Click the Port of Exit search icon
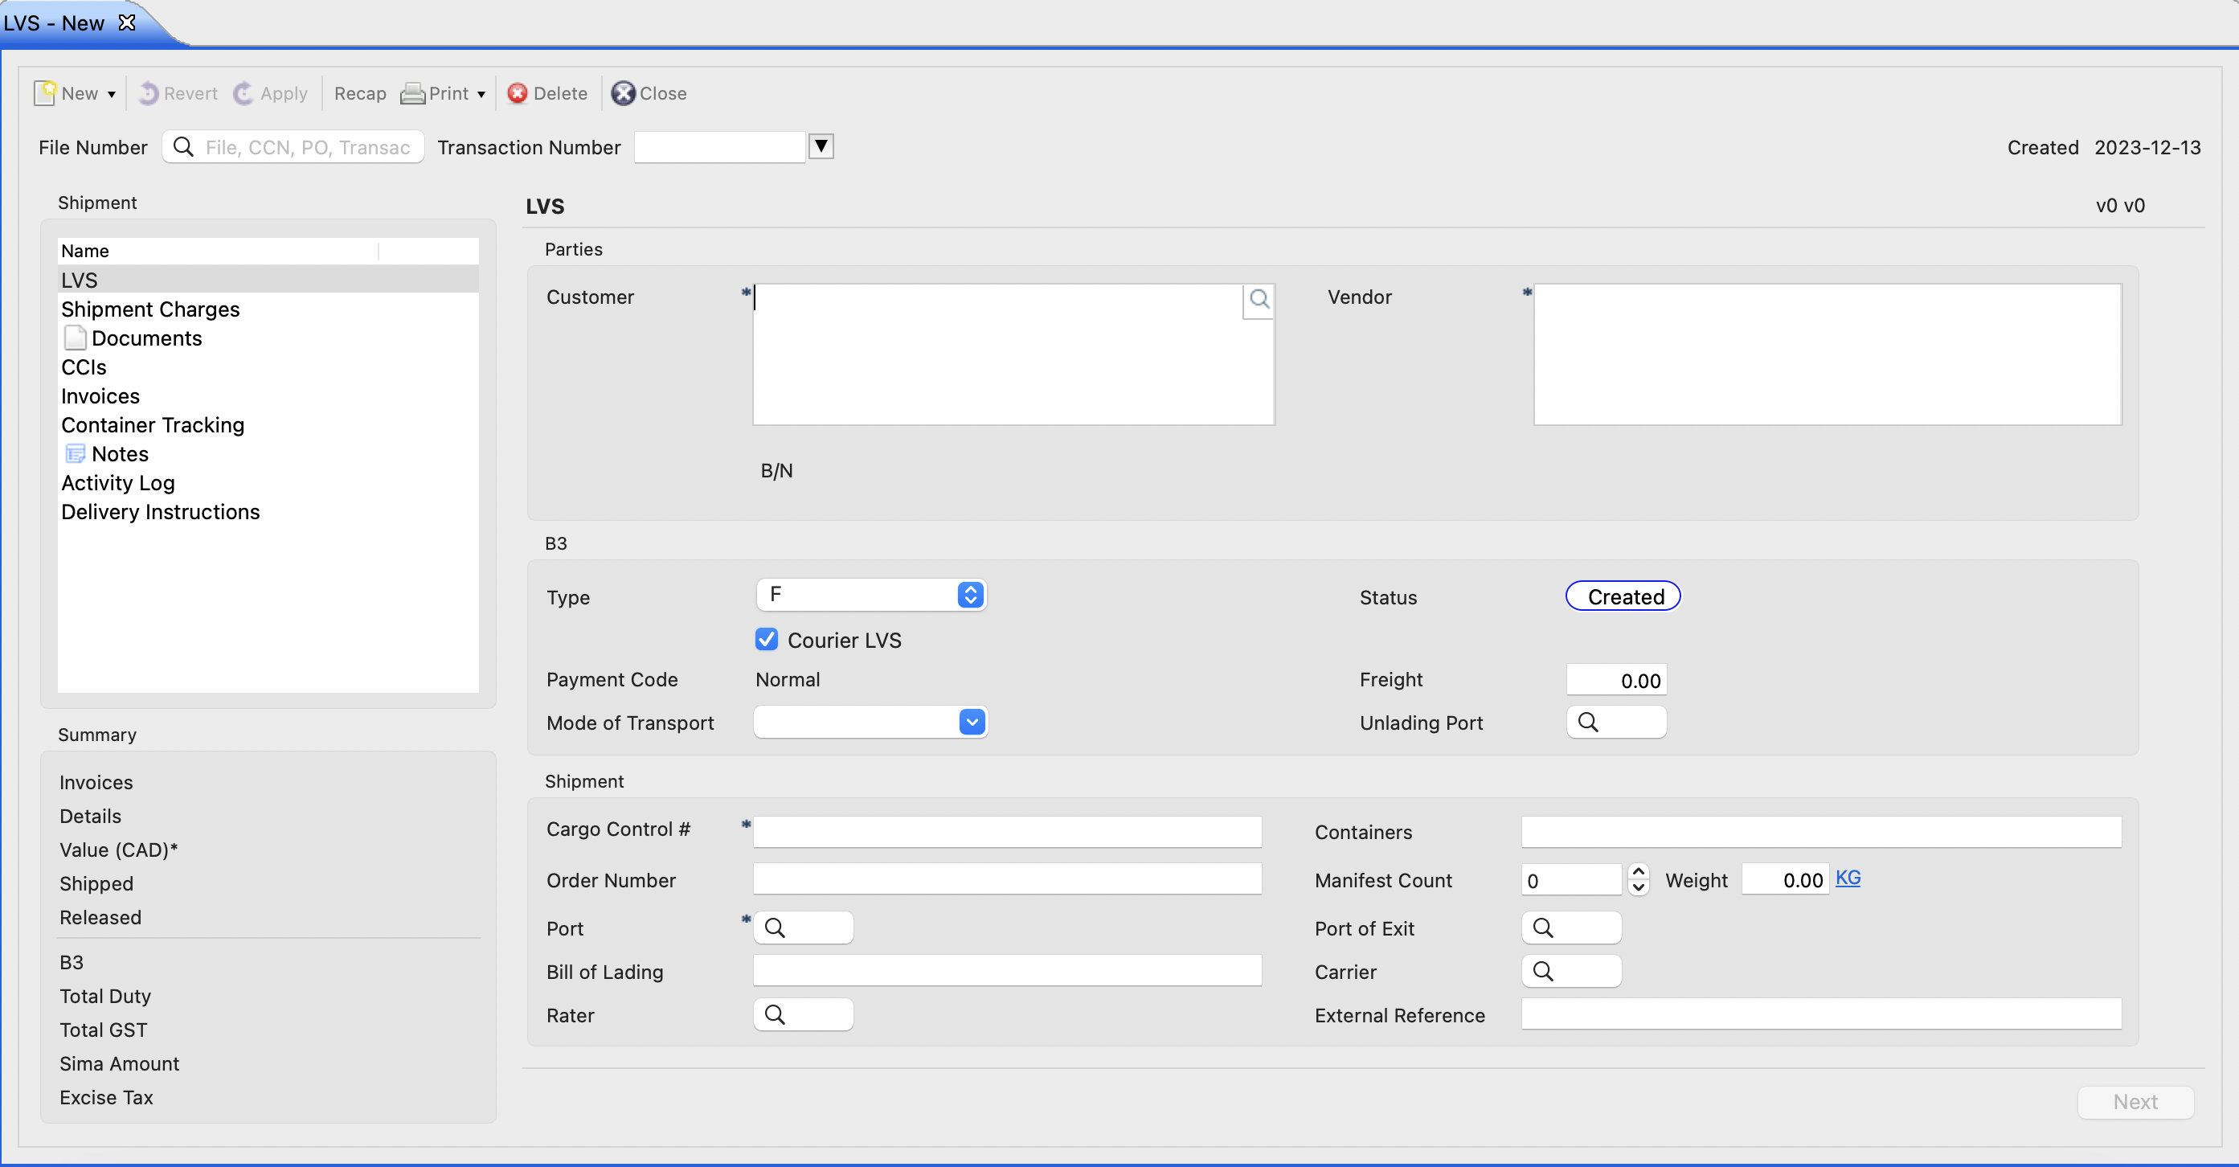Image resolution: width=2239 pixels, height=1167 pixels. 1542,928
